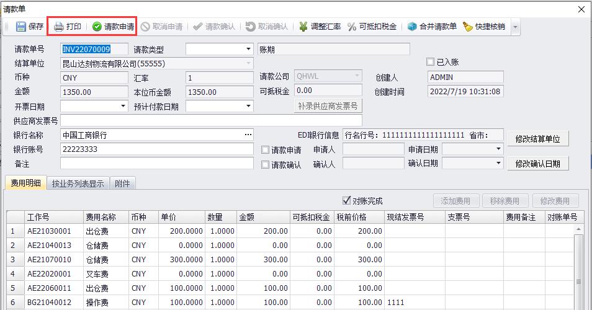This screenshot has width=592, height=310.
Task: Click the 调整汇率 toolbar icon
Action: tap(303, 27)
